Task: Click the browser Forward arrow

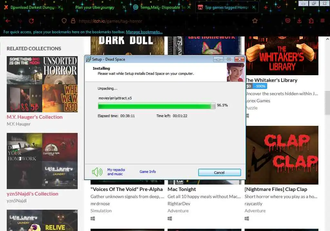Action: click(20, 21)
